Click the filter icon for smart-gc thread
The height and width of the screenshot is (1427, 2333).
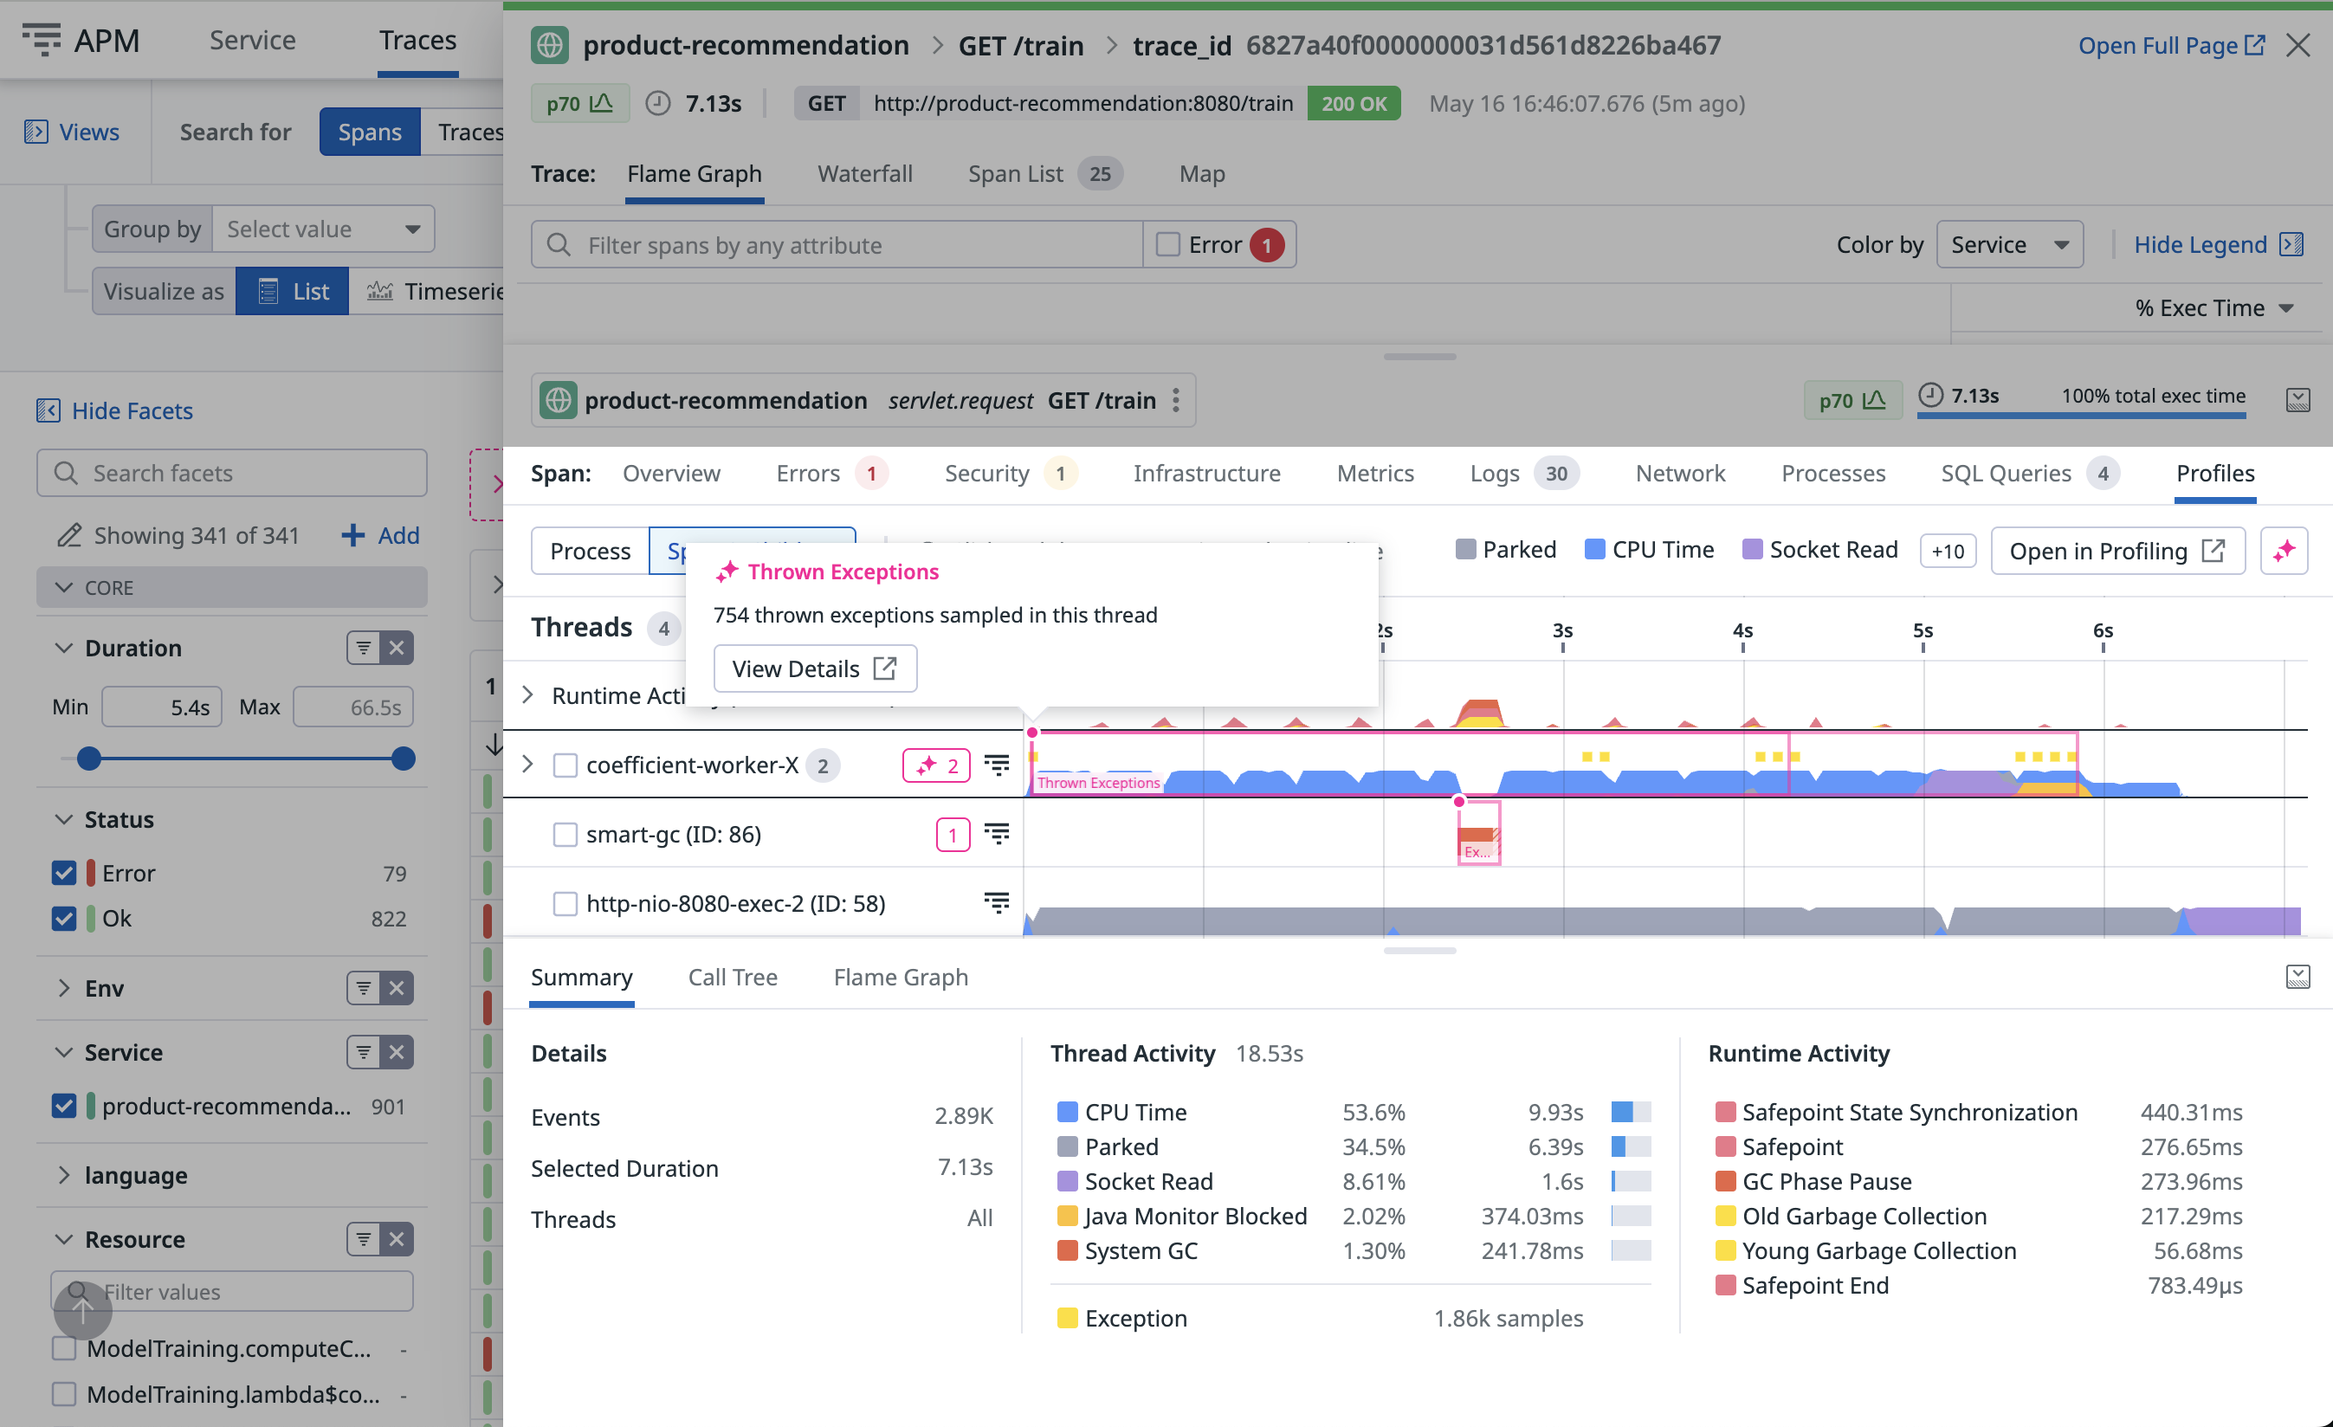point(996,833)
